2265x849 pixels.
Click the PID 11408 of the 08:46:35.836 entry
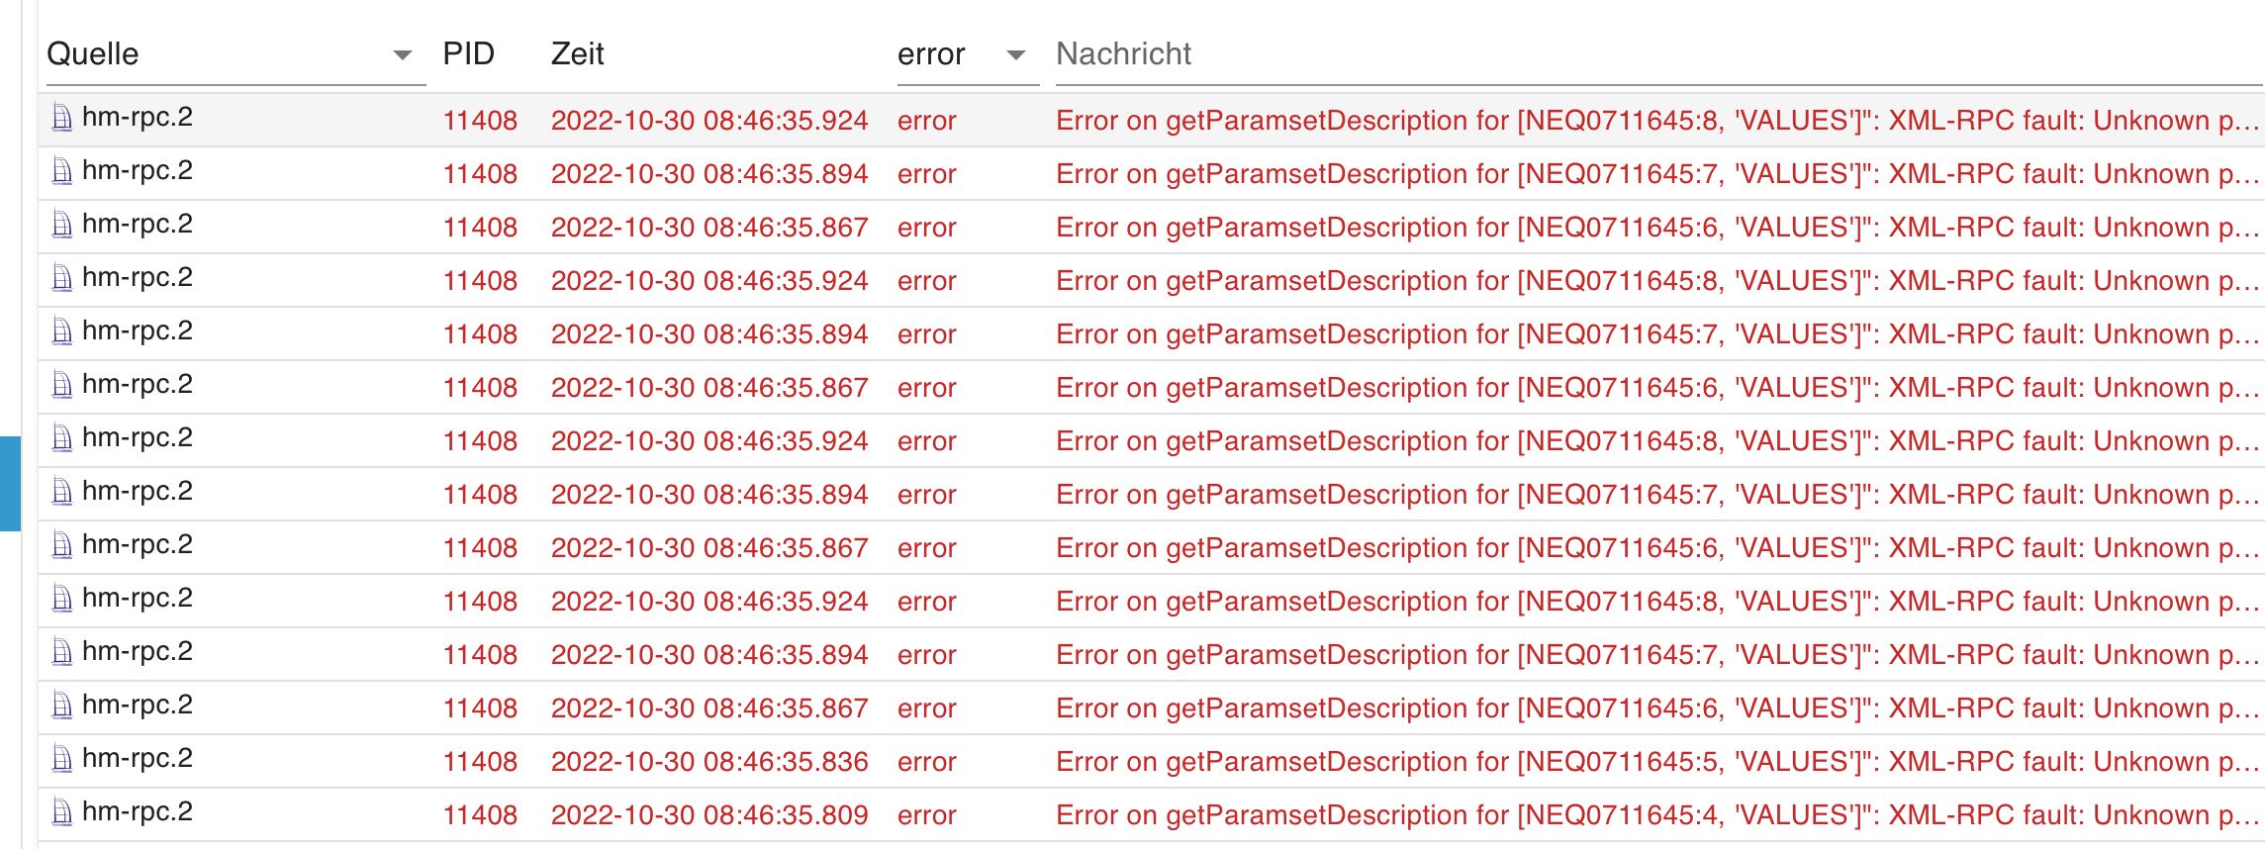point(480,762)
